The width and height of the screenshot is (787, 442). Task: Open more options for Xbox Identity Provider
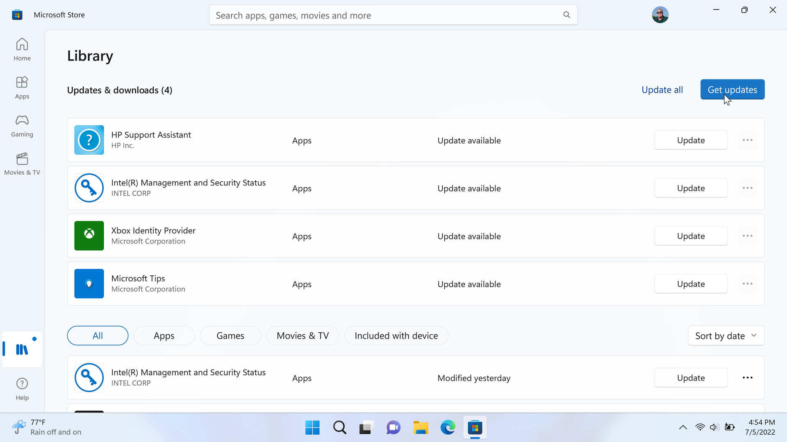[x=747, y=236]
